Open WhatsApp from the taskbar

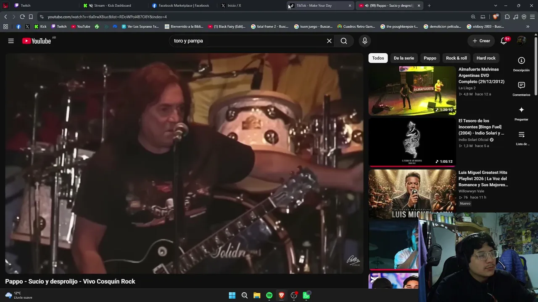[x=306, y=295]
